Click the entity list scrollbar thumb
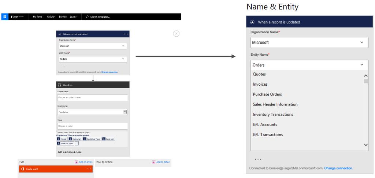This screenshot has width=375, height=178. pyautogui.click(x=366, y=81)
